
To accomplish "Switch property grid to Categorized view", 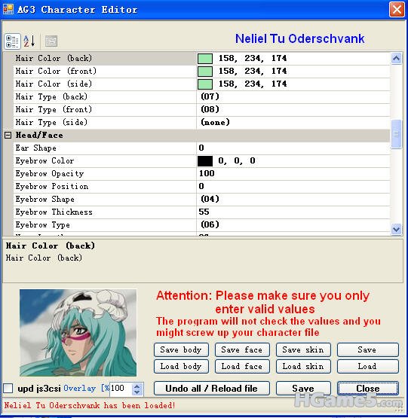I will point(12,41).
